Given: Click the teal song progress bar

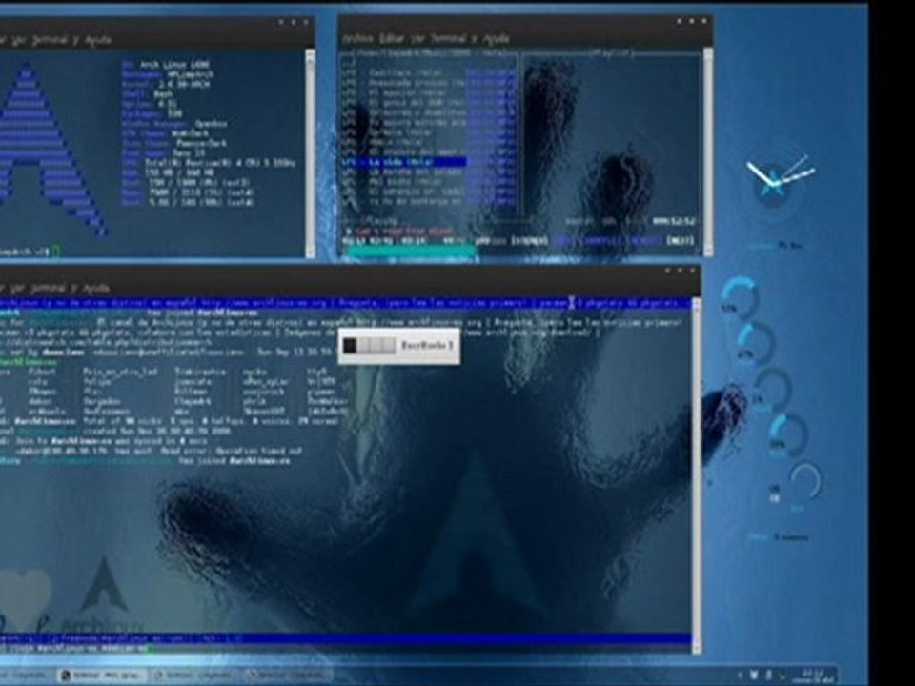Looking at the screenshot, I should click(410, 251).
